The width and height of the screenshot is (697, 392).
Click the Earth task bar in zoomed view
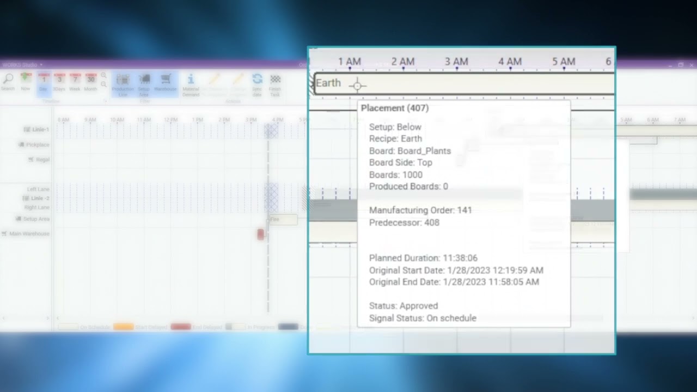[x=464, y=84]
